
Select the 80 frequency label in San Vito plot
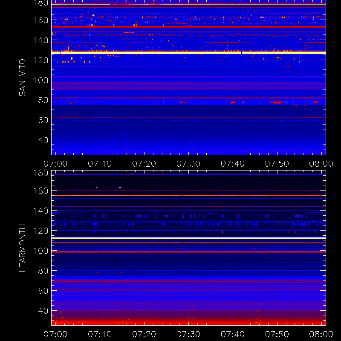point(43,100)
